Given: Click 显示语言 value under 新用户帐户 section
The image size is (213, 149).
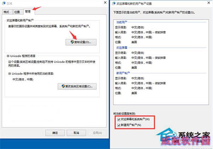Looking at the screenshot, I should coord(138,78).
